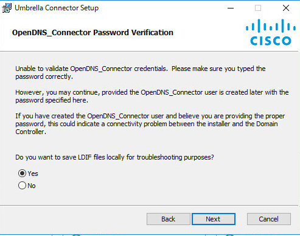Click the "Yes" label text
The image size is (300, 236).
(x=33, y=174)
